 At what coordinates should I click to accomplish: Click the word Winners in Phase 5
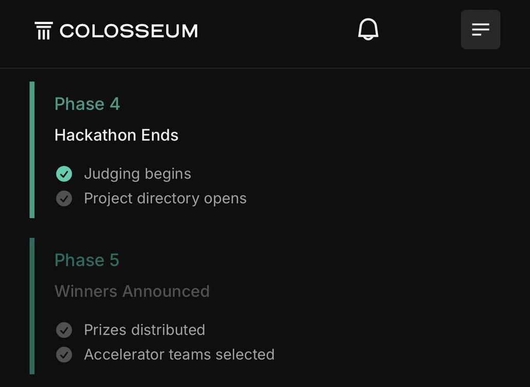coord(86,291)
